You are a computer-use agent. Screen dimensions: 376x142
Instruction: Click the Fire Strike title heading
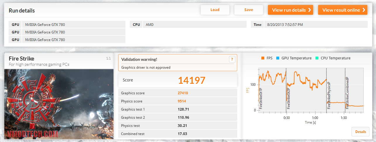(21, 58)
